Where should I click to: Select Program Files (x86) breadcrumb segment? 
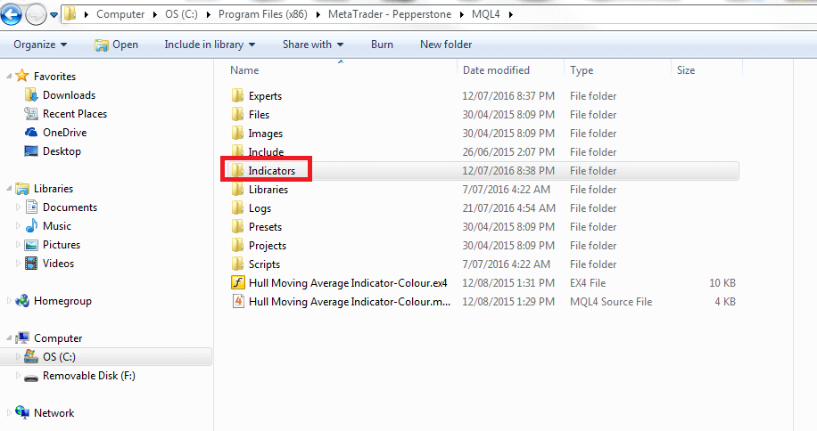coord(262,14)
